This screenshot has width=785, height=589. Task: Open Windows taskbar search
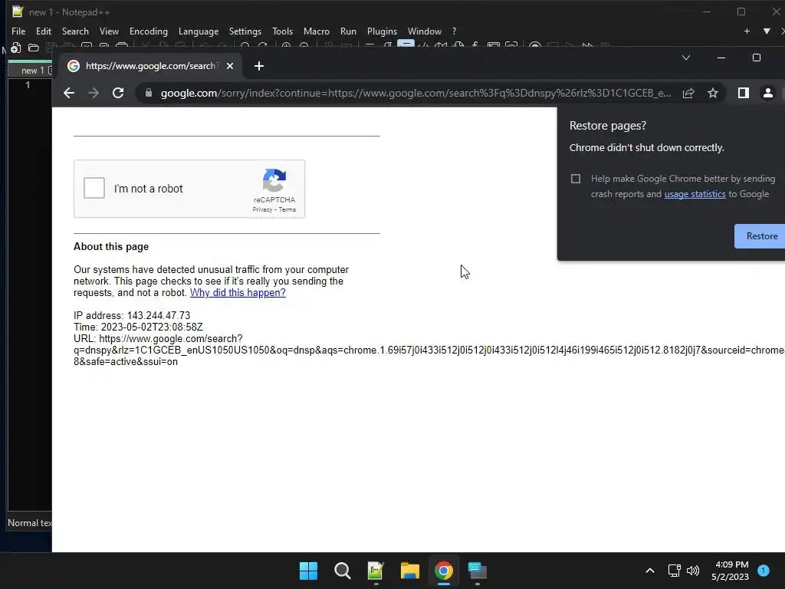(343, 571)
